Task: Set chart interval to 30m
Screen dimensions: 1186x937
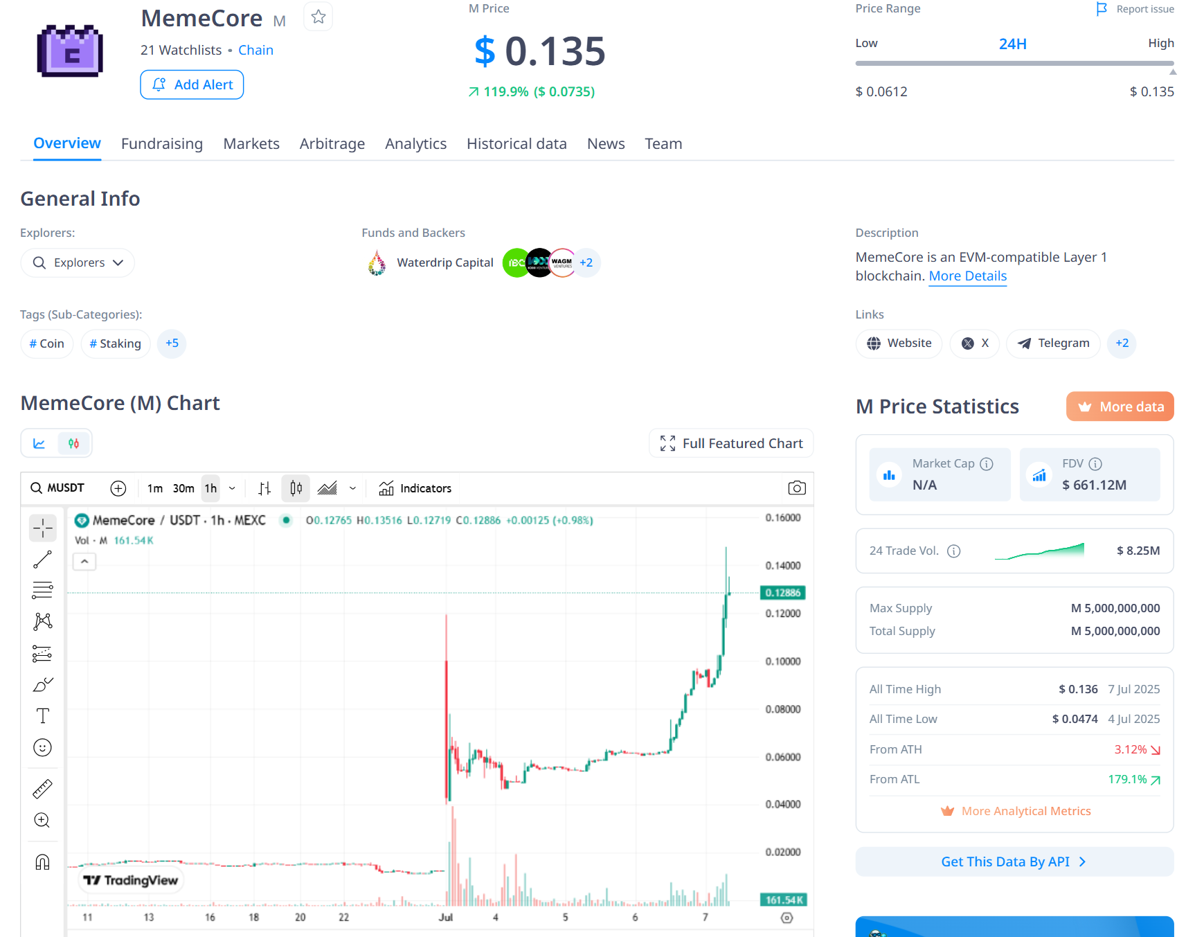Action: 183,488
